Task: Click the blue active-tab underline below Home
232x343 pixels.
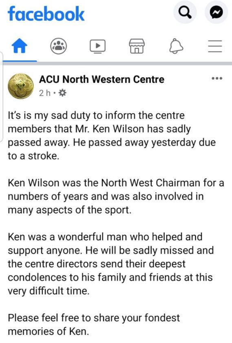Action: [20, 61]
